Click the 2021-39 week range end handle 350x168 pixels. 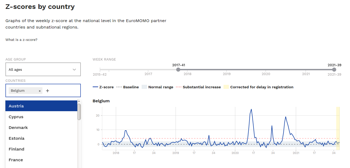click(334, 70)
